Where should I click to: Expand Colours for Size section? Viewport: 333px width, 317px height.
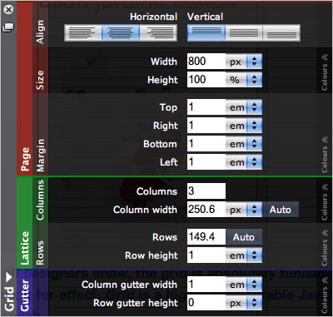(x=325, y=72)
